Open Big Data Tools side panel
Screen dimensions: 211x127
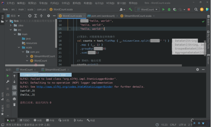pyautogui.click(x=209, y=39)
